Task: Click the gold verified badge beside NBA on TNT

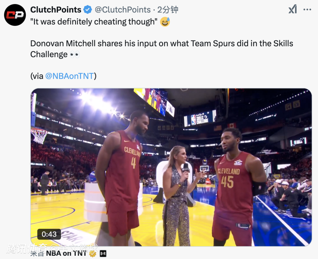Action: click(x=93, y=253)
